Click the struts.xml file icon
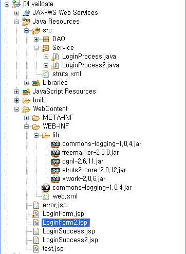Screen dimensions: 186x254 (x=46, y=74)
